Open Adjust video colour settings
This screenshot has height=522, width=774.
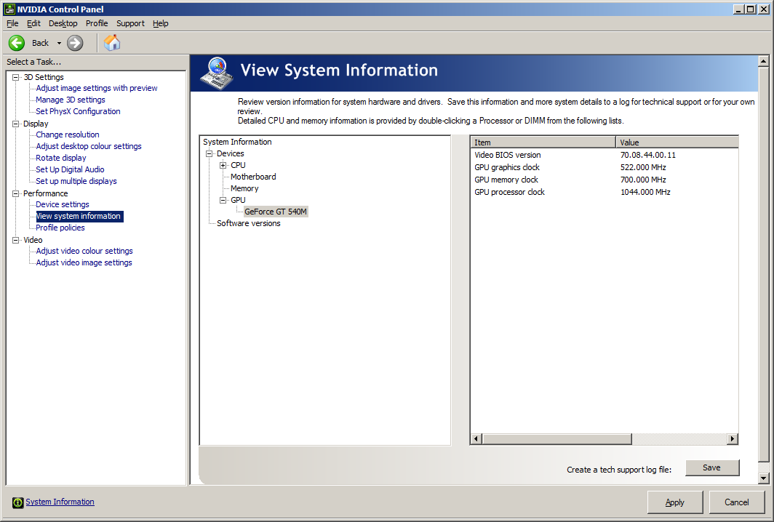84,251
